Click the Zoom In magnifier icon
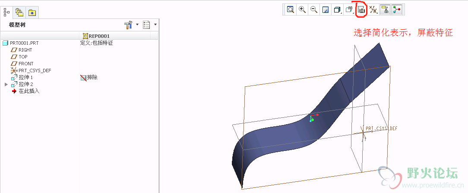 302,9
